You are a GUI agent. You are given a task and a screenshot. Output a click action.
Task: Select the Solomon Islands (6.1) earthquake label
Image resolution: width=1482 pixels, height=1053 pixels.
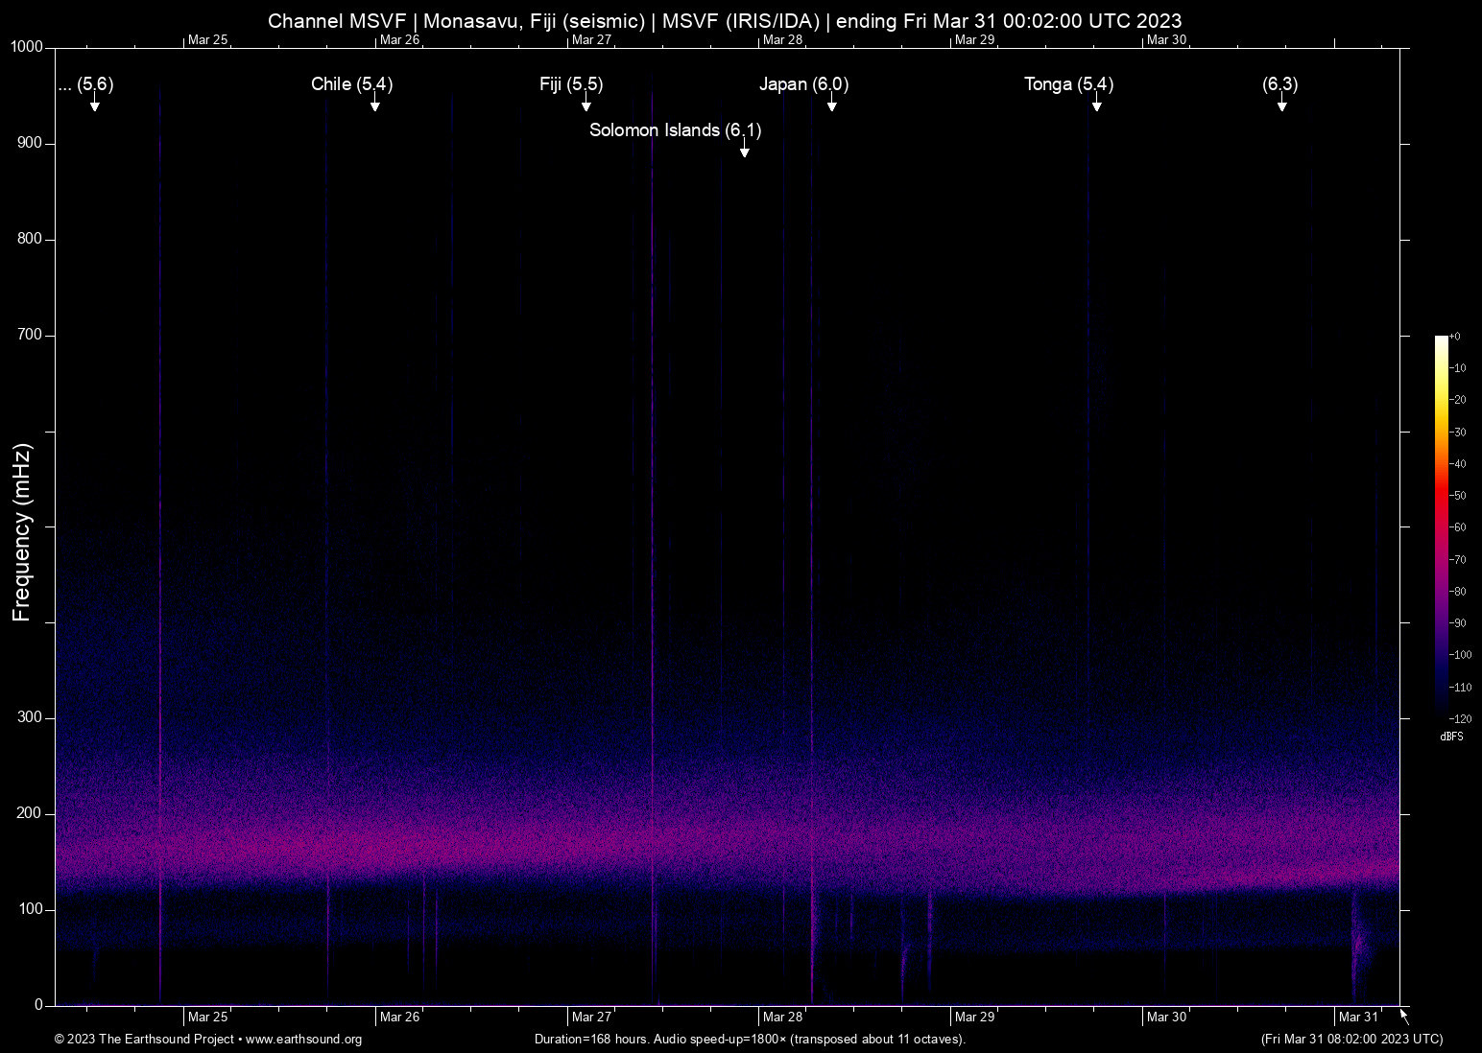[675, 130]
